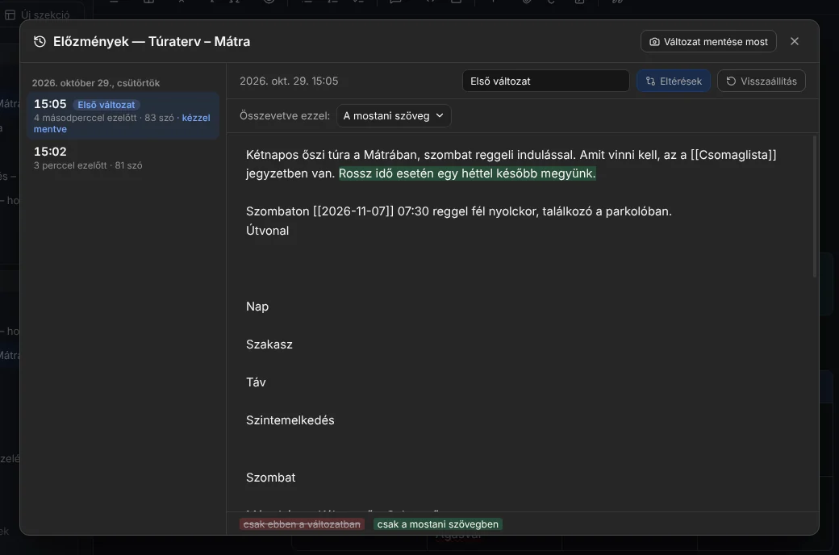Click the Első változat name field
The image size is (839, 555).
tap(546, 81)
